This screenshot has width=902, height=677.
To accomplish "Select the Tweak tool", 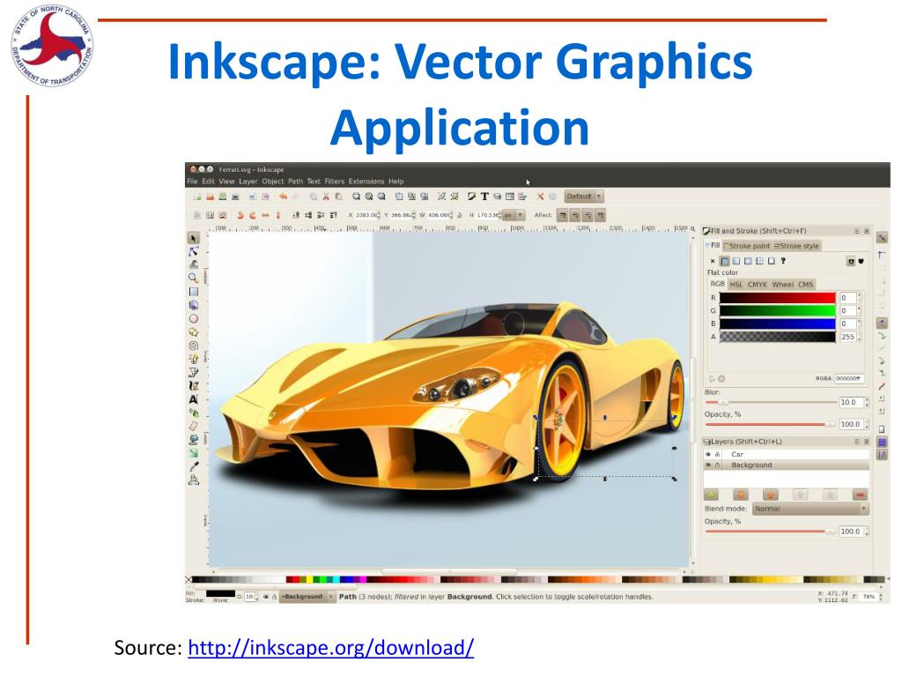I will (193, 264).
